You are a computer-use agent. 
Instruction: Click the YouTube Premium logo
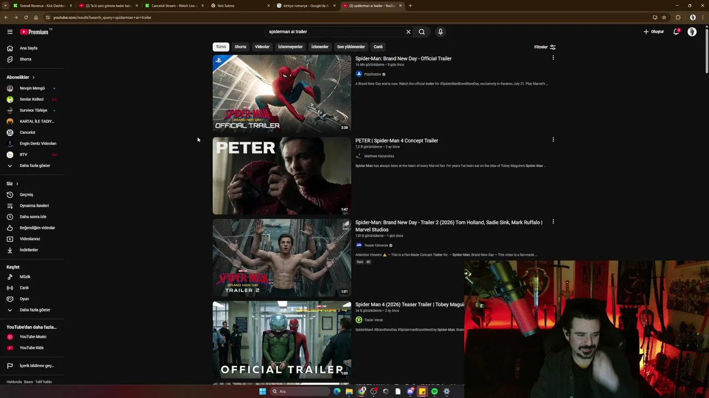pyautogui.click(x=34, y=32)
